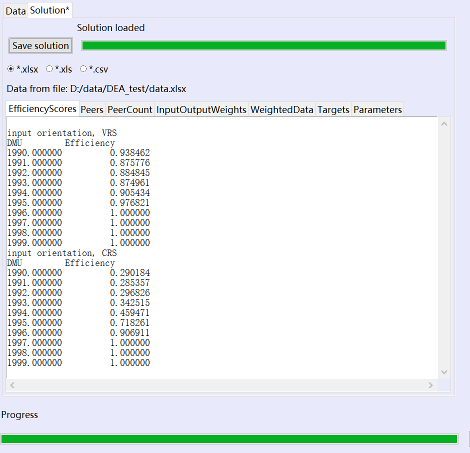
Task: Switch to the Data tab
Action: [15, 11]
